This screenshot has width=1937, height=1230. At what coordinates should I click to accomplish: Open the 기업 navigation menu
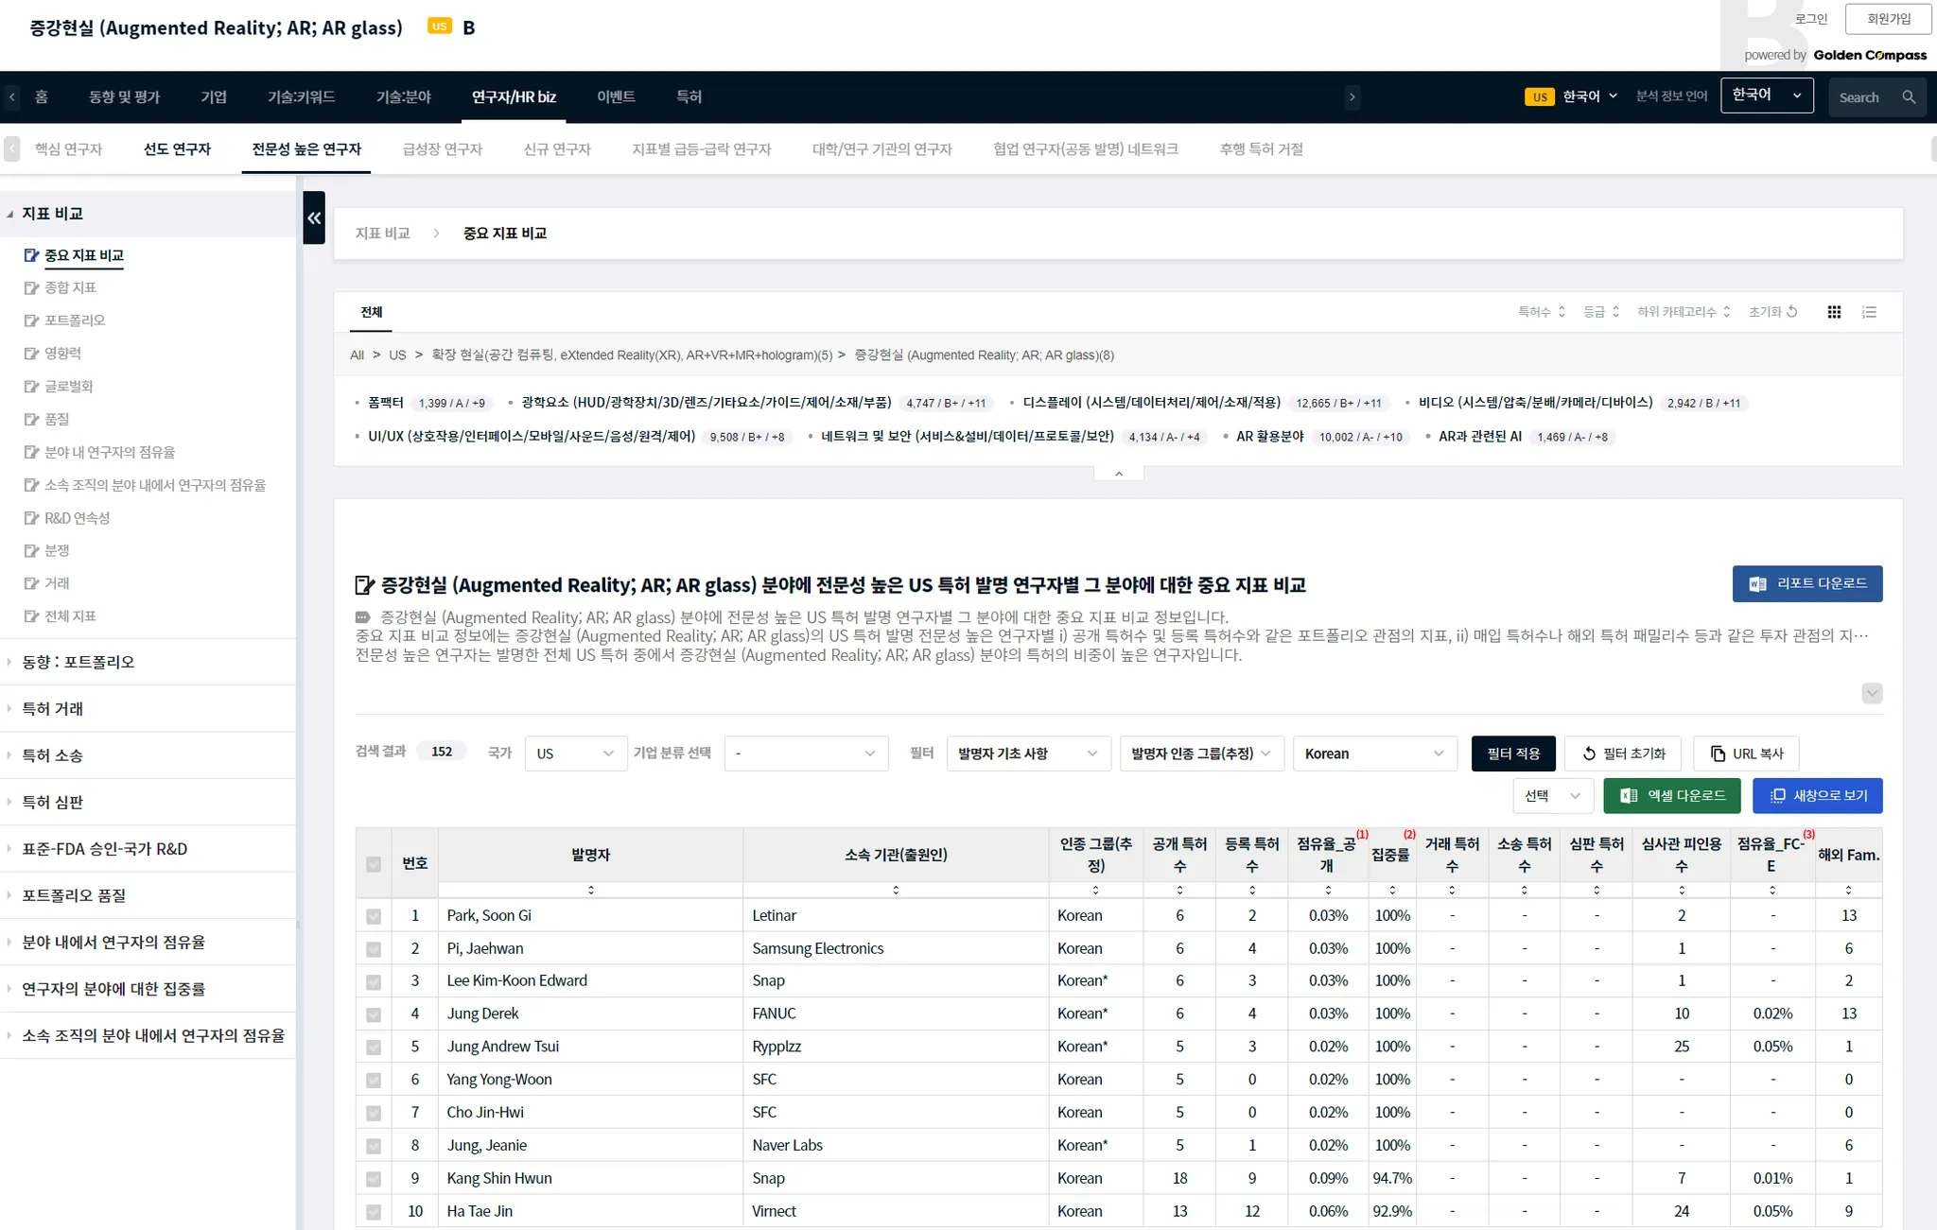pyautogui.click(x=214, y=96)
